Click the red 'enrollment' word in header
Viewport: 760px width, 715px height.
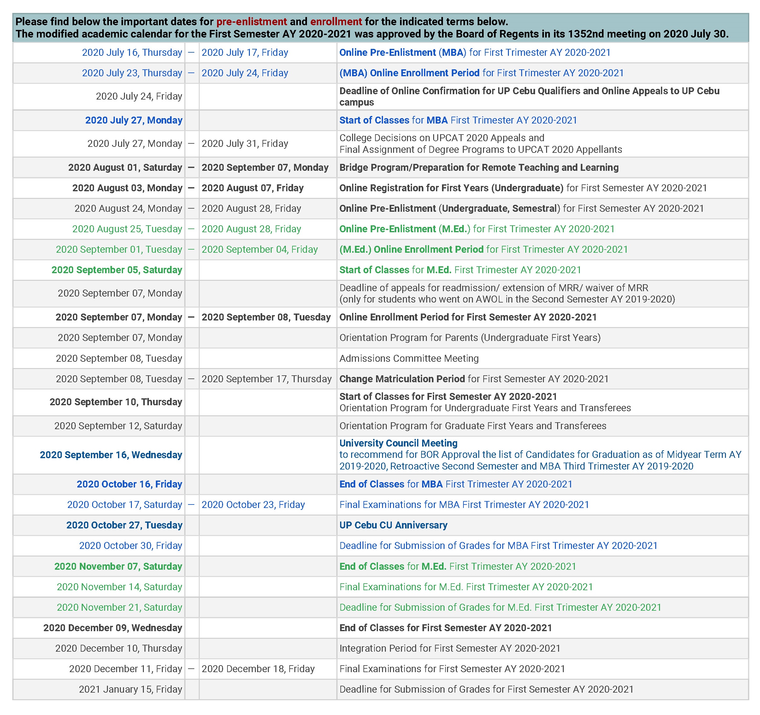[336, 22]
